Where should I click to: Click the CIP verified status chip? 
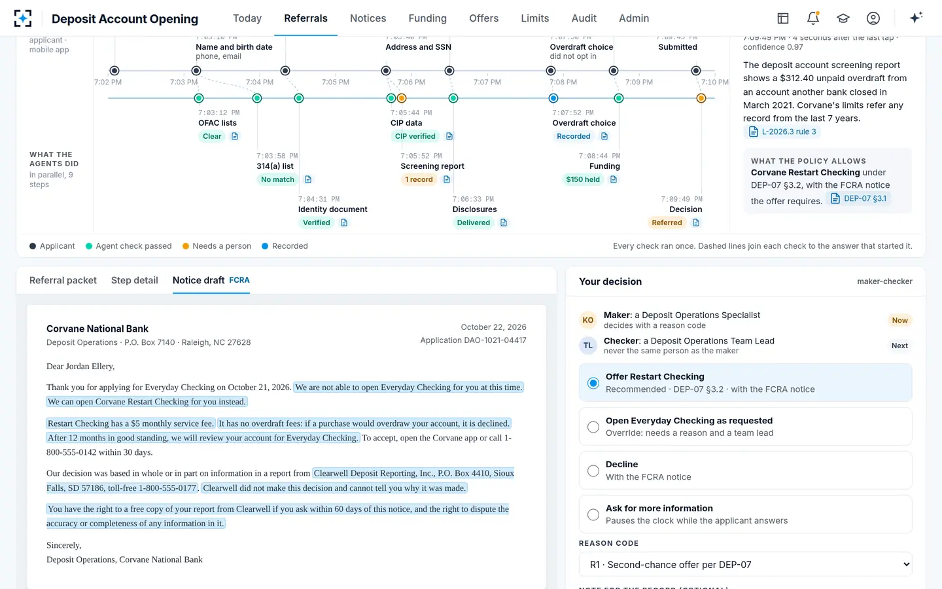click(415, 136)
